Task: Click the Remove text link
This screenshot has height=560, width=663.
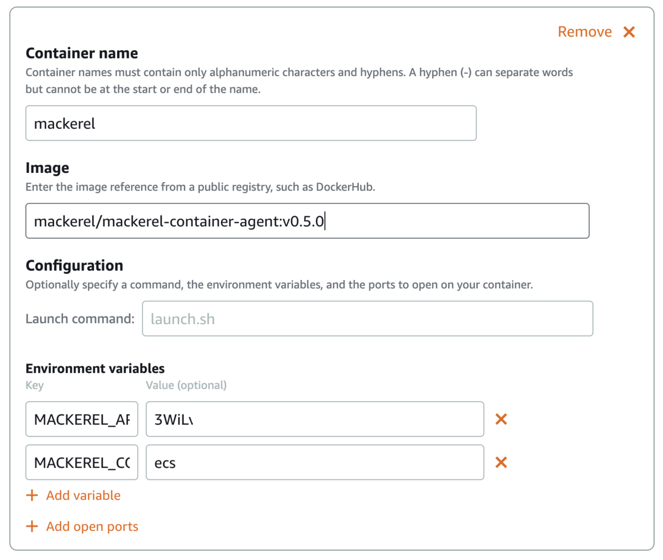Action: tap(585, 32)
